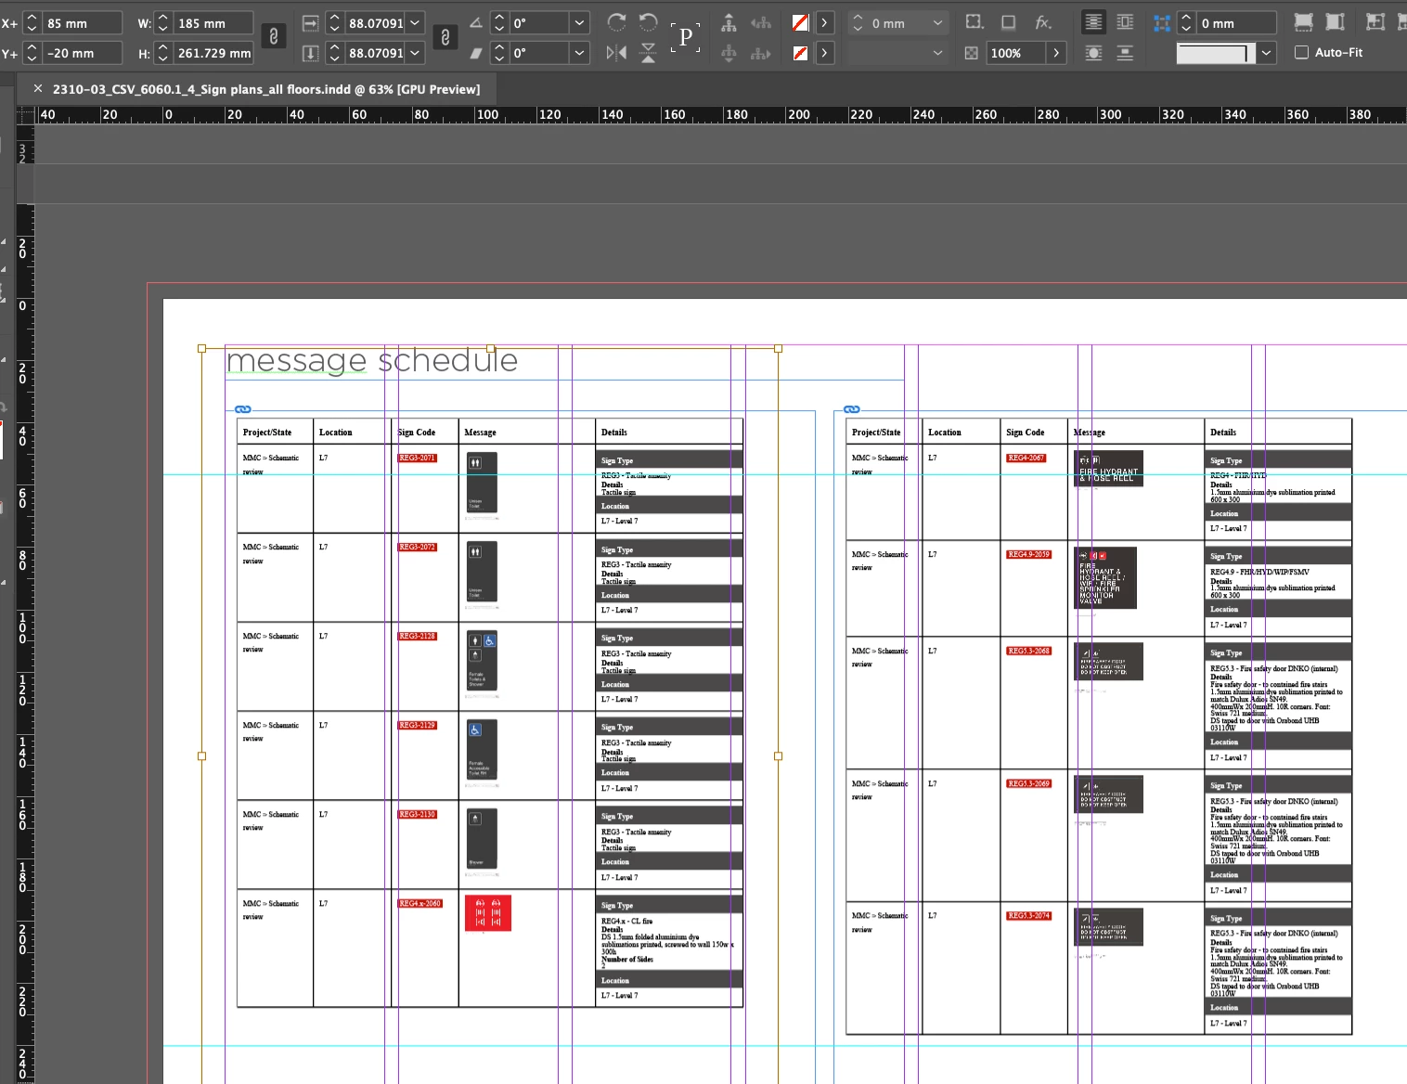This screenshot has height=1084, width=1407.
Task: Click the right table 'Location' column header
Action: [x=945, y=432]
